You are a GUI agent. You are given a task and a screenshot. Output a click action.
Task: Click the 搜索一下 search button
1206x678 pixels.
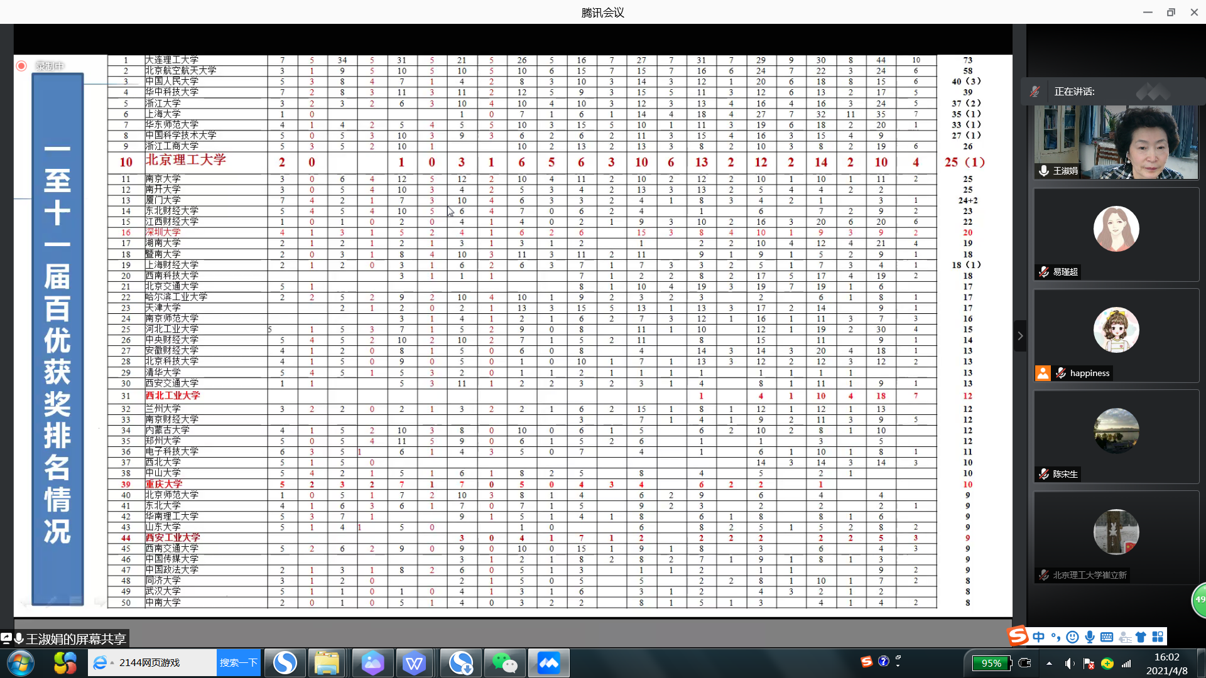239,663
